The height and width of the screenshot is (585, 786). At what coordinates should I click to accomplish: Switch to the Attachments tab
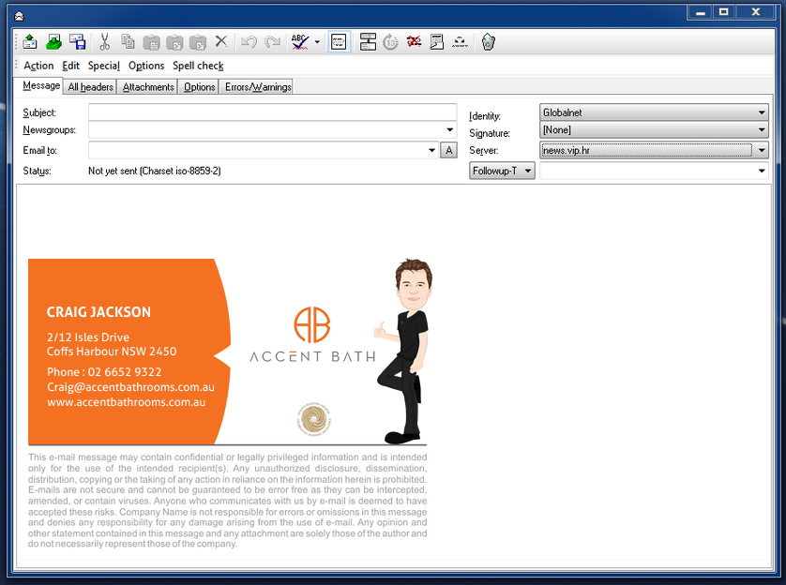[148, 87]
